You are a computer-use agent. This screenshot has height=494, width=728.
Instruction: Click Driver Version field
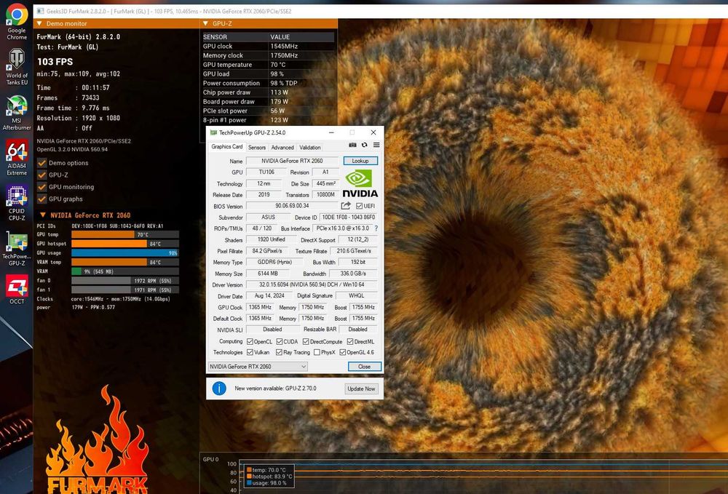coord(312,284)
